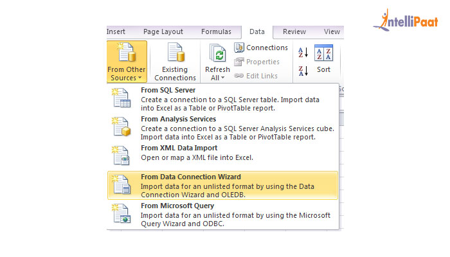This screenshot has width=450, height=257.
Task: Click the Connections icon in the ribbon
Action: click(x=239, y=48)
